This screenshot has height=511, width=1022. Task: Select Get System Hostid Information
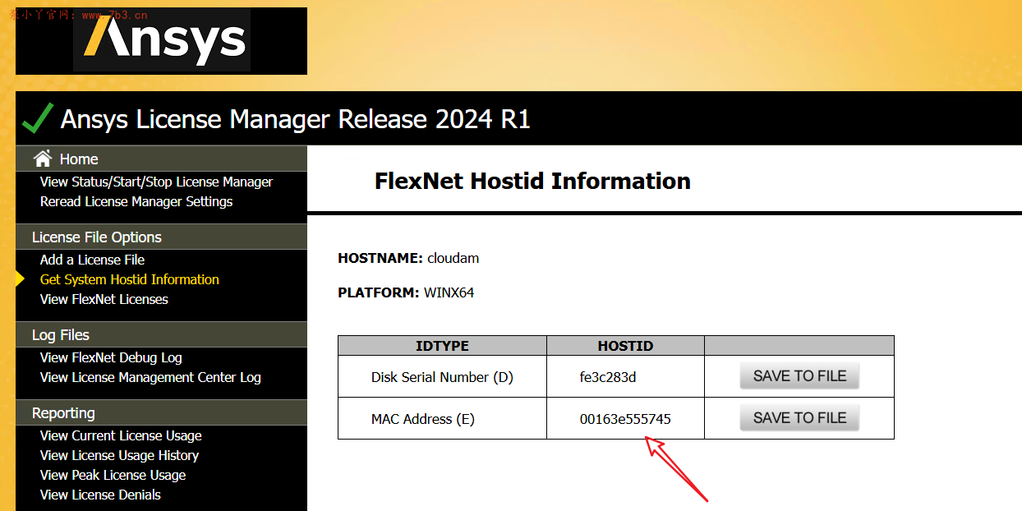(x=130, y=279)
